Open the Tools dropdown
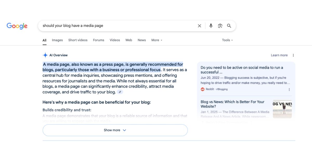The image size is (312, 164). [227, 40]
